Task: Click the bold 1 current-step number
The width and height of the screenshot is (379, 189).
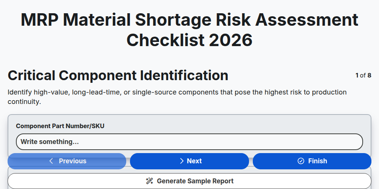Action: click(357, 76)
